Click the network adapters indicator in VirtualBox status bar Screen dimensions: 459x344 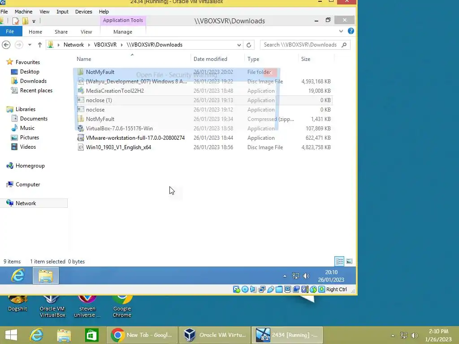[x=262, y=289]
